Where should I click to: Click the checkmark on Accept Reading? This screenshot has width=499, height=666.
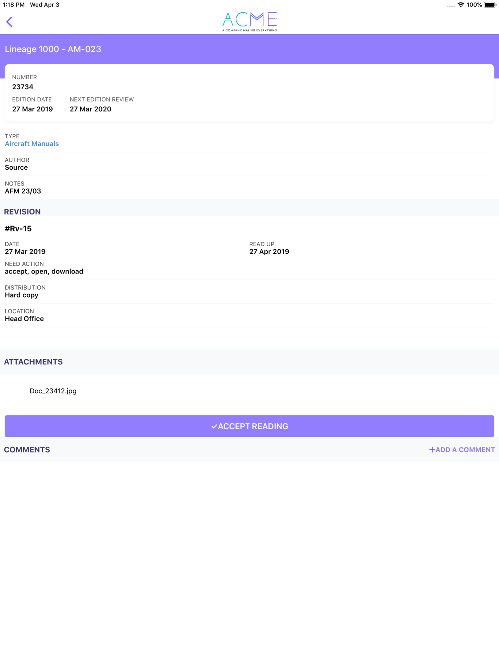tap(214, 427)
